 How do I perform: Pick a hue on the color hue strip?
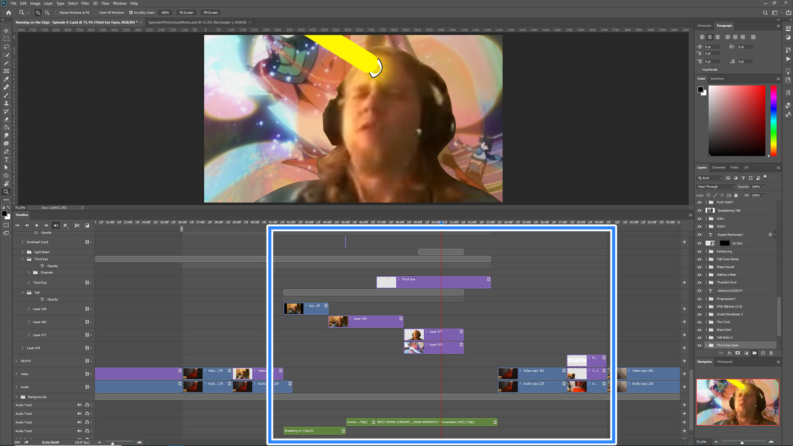(774, 121)
